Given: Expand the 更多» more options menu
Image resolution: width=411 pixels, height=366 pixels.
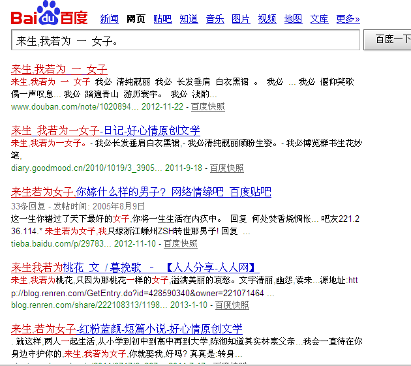Looking at the screenshot, I should click(x=348, y=19).
